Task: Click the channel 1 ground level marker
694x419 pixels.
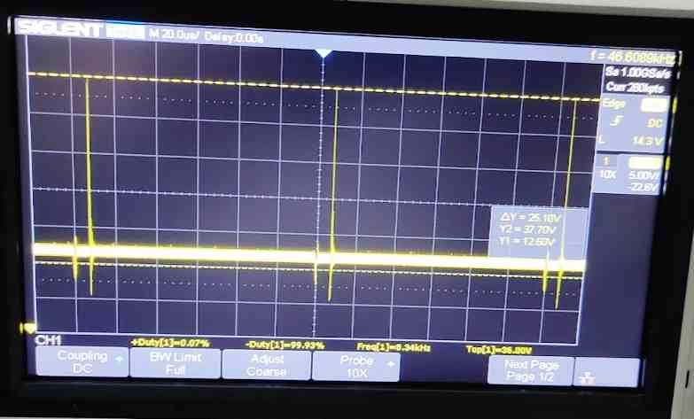Action: (x=27, y=329)
